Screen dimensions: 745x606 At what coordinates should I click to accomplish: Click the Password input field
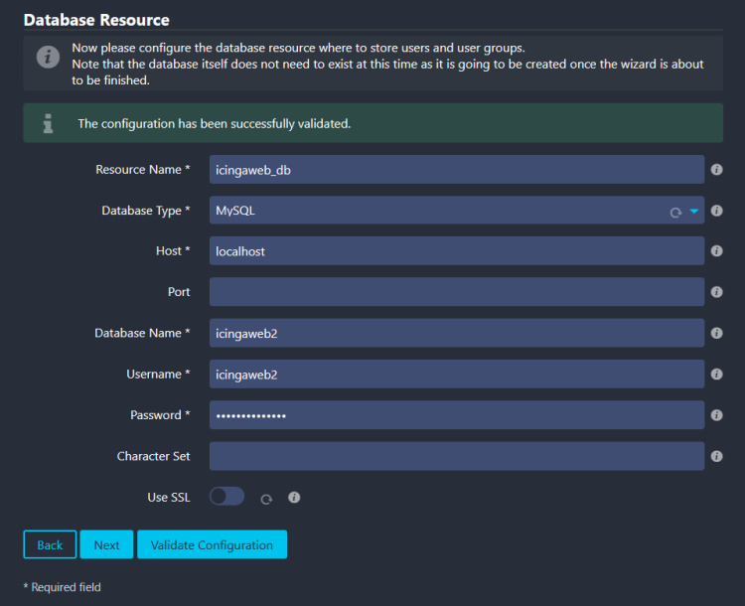(456, 415)
